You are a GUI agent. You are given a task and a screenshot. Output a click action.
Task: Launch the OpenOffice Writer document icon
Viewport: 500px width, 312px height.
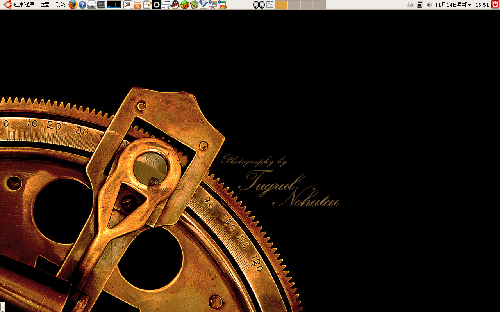[x=204, y=5]
